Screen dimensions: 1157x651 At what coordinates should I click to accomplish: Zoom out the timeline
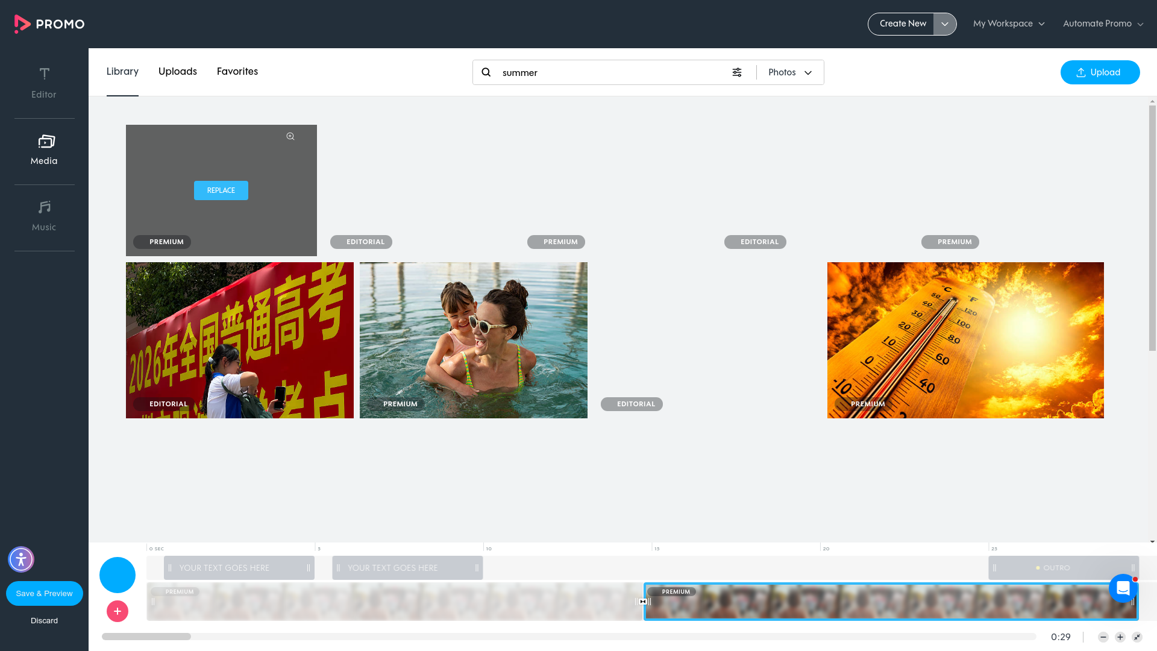pyautogui.click(x=1103, y=637)
